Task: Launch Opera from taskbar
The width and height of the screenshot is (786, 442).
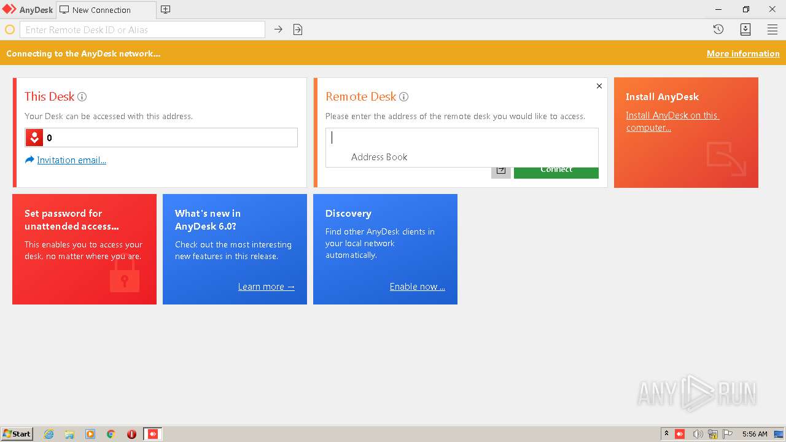Action: point(131,434)
